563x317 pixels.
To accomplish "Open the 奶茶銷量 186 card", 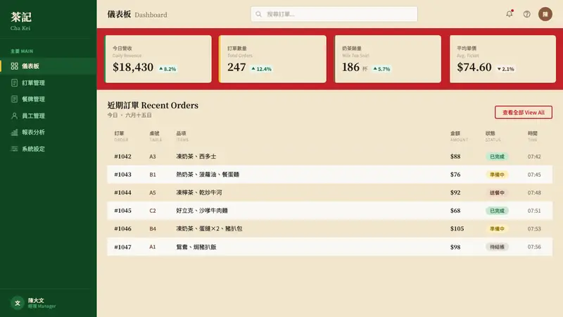I will point(388,59).
